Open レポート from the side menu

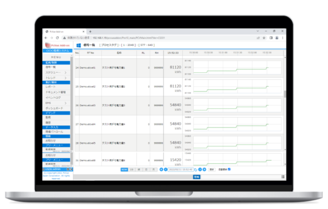tap(50, 87)
